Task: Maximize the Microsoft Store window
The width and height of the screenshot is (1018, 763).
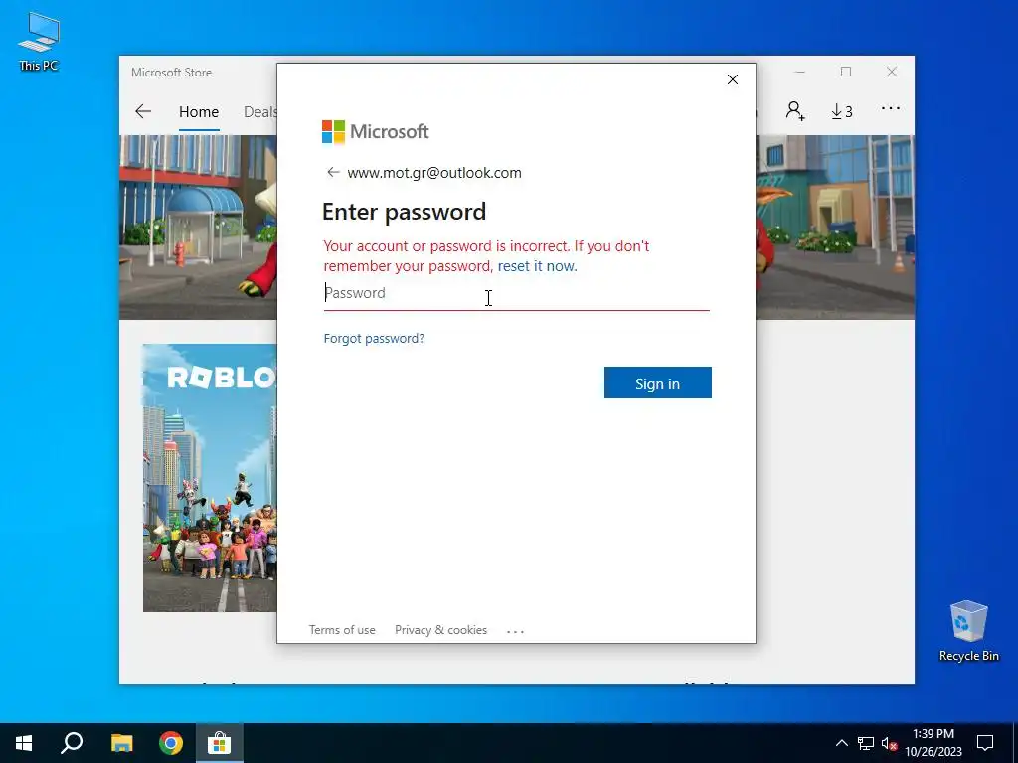Action: pos(846,72)
